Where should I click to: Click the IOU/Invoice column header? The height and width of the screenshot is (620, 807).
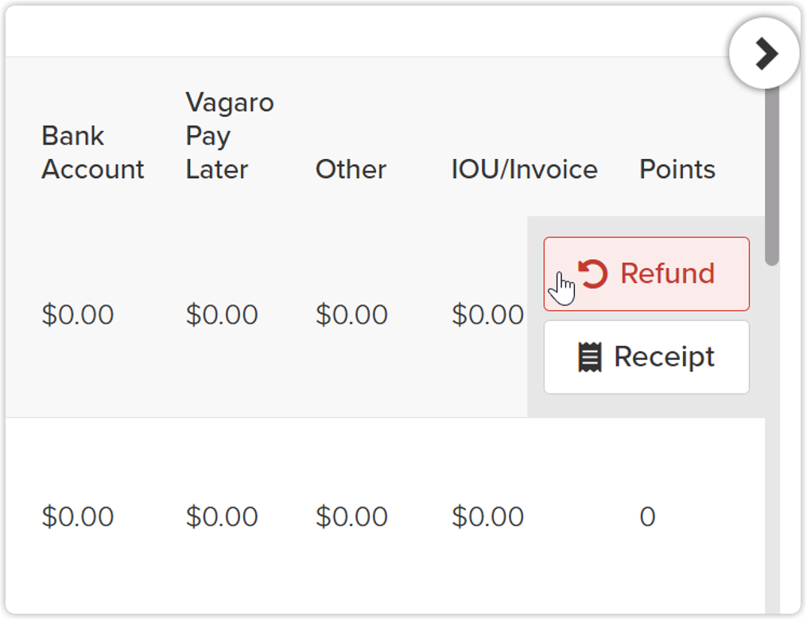[x=524, y=169]
